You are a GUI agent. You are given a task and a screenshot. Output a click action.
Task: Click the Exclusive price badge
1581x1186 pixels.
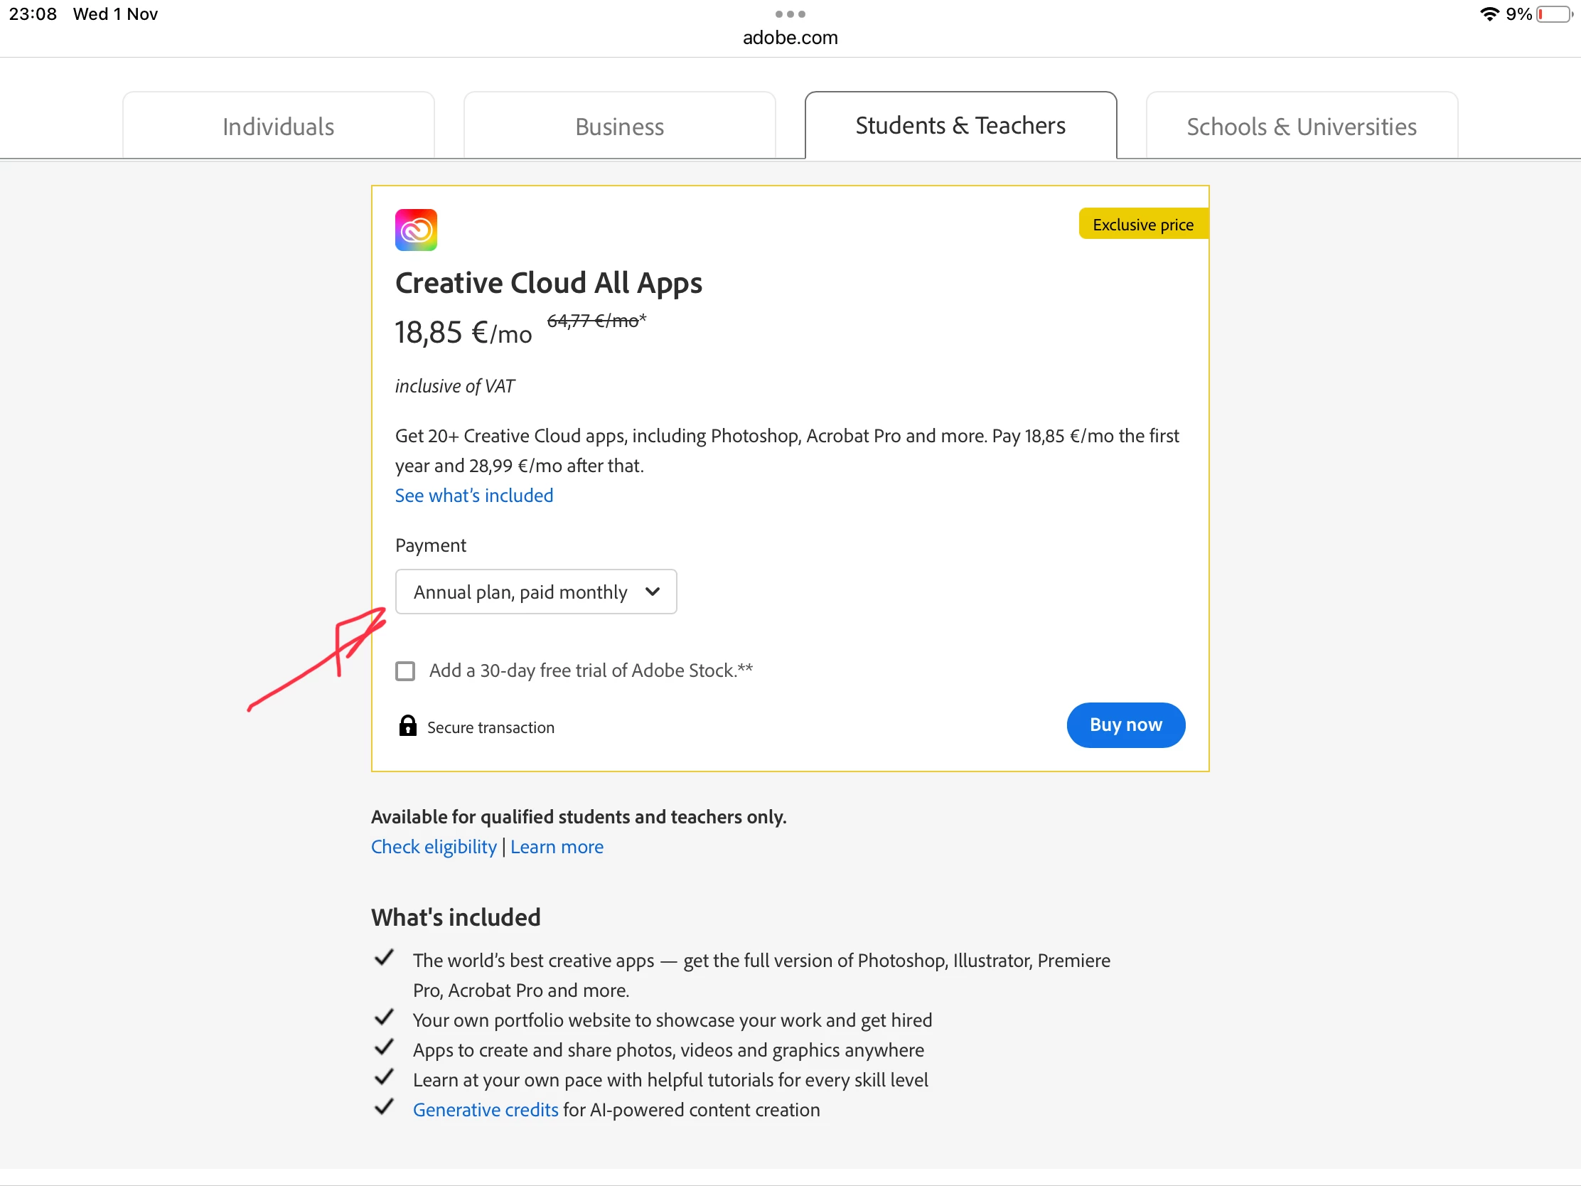1142,225
